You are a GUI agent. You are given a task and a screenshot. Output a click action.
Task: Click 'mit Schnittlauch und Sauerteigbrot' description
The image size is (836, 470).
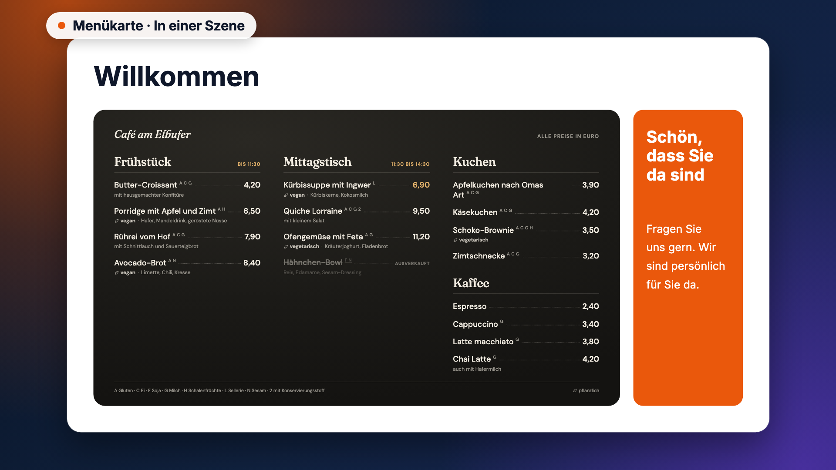click(x=156, y=247)
